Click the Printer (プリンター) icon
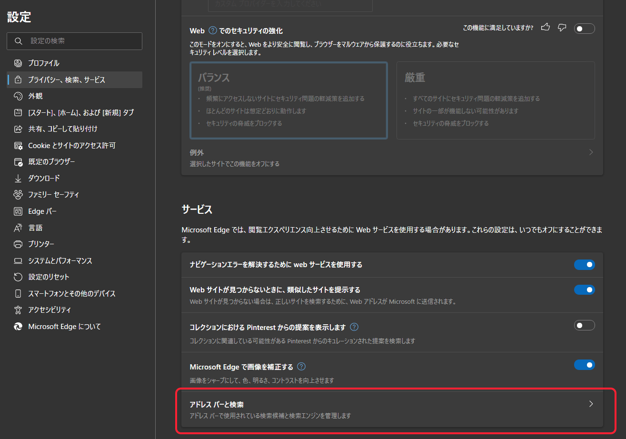 pyautogui.click(x=18, y=244)
